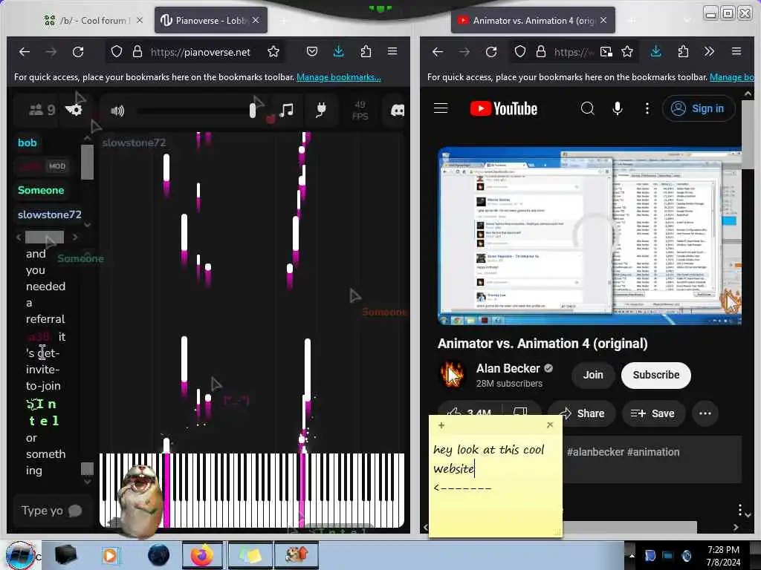This screenshot has height=570, width=761.
Task: Open YouTube settings three-dot menu
Action: pyautogui.click(x=647, y=108)
